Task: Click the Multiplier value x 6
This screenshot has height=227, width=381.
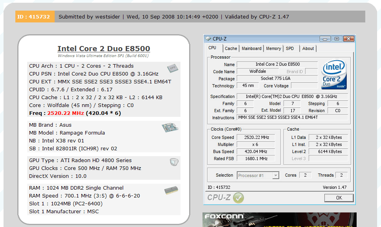Action: click(x=256, y=144)
